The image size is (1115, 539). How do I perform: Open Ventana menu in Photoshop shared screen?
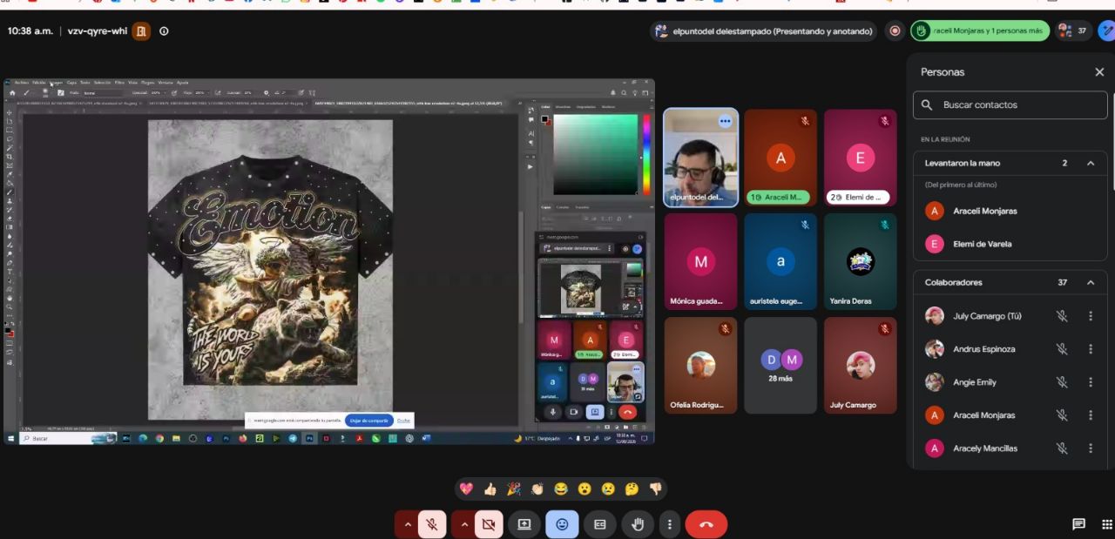(166, 83)
